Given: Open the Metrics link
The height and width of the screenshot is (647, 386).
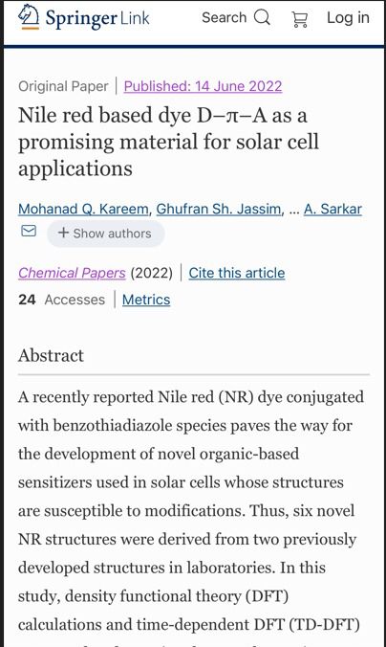Looking at the screenshot, I should (x=146, y=300).
